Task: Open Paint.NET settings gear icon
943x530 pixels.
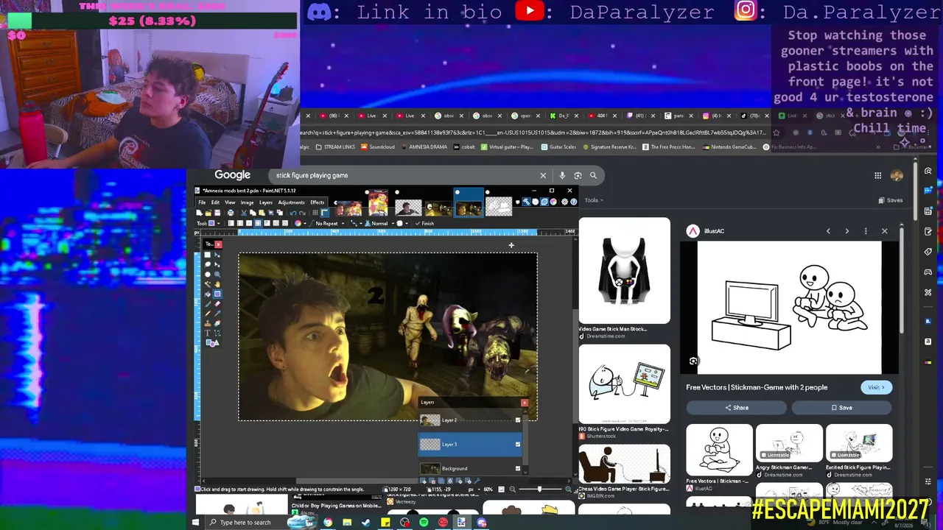Action: 564,202
